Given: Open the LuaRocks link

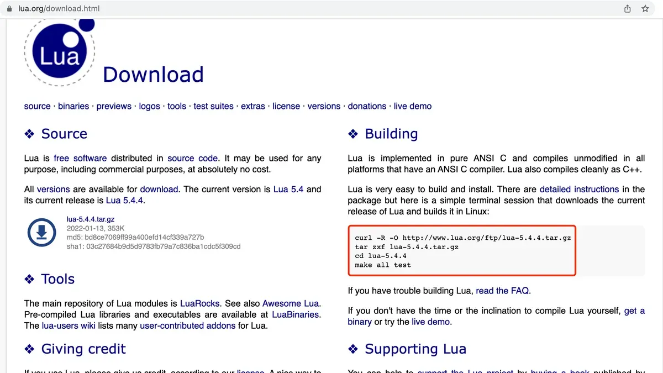Looking at the screenshot, I should click(x=200, y=303).
